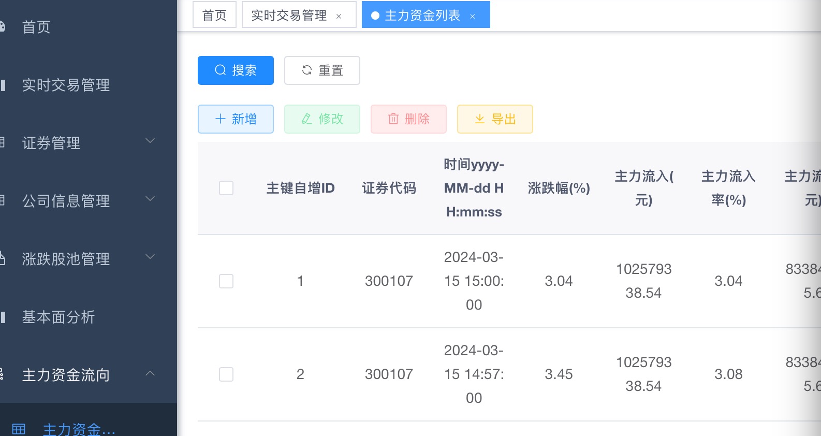Viewport: 821px width, 436px height.
Task: Click the chevron next to 涨跌股池管理
Action: [150, 257]
